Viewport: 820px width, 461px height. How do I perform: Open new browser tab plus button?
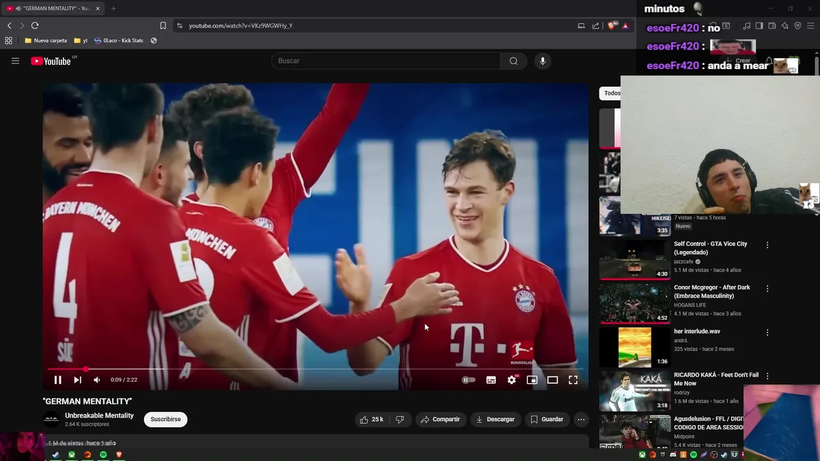coord(113,8)
